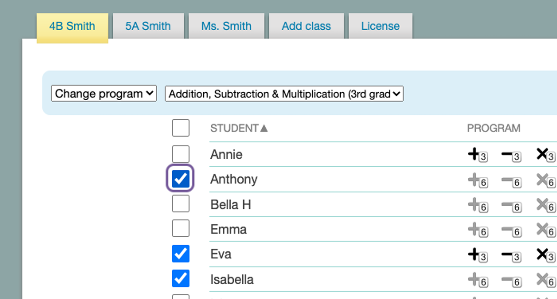
Task: Open the Ms. Smith tab
Action: pyautogui.click(x=226, y=26)
